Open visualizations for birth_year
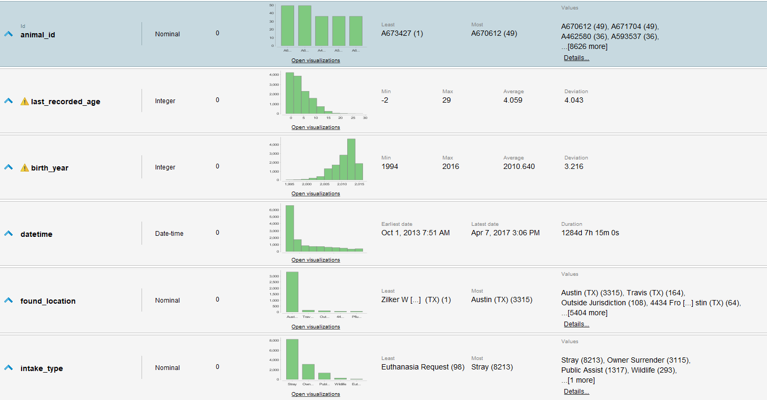The height and width of the screenshot is (400, 767). pyautogui.click(x=316, y=194)
